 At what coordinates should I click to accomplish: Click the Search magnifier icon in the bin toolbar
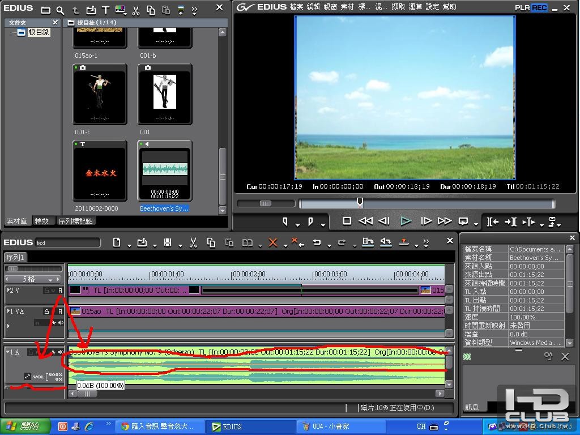[x=60, y=10]
